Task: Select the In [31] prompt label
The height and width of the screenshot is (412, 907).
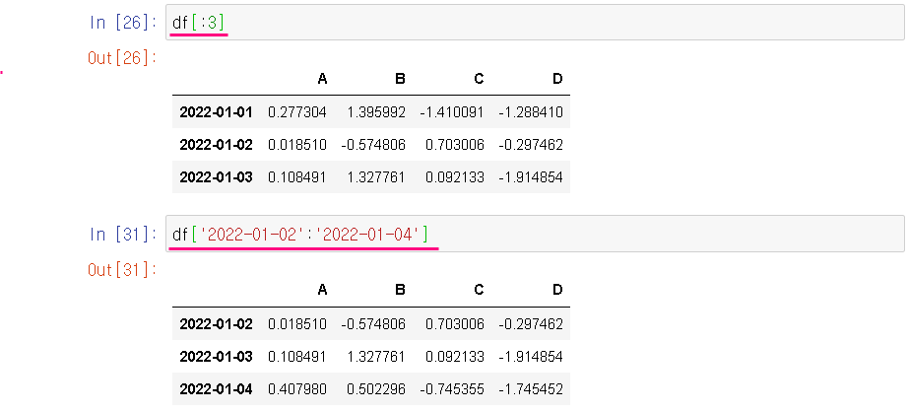Action: (x=123, y=234)
